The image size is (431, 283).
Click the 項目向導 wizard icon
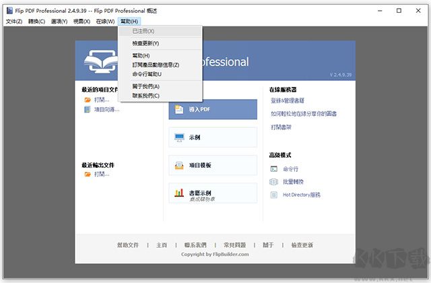click(x=87, y=109)
